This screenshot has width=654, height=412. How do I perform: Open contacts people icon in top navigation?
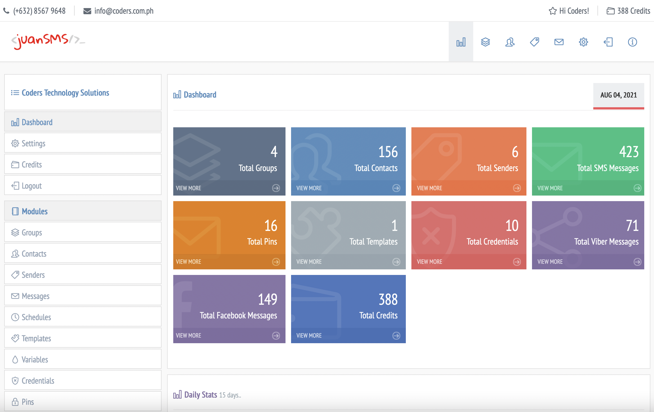[x=510, y=42]
